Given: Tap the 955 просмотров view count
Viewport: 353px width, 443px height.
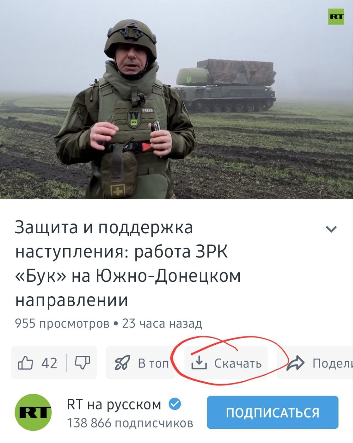Looking at the screenshot, I should (x=62, y=324).
